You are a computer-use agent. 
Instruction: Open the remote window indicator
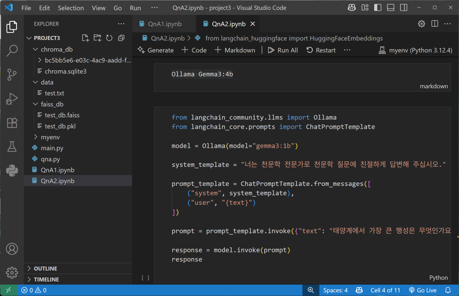point(8,290)
